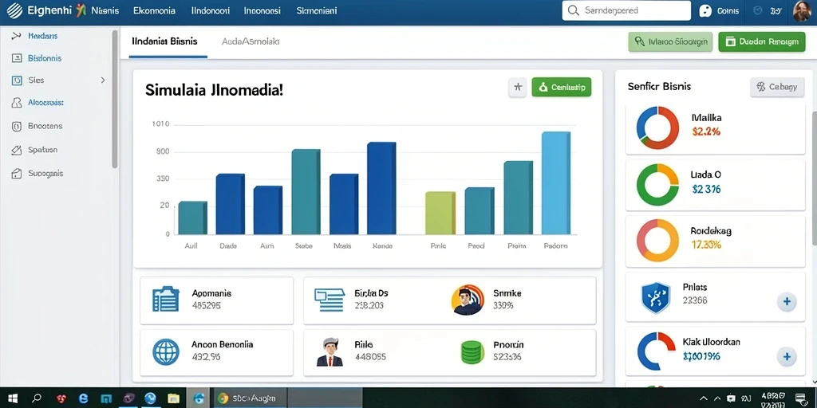Click the yellow-green Pmle bar in chart
This screenshot has height=408, width=817.
coord(440,213)
